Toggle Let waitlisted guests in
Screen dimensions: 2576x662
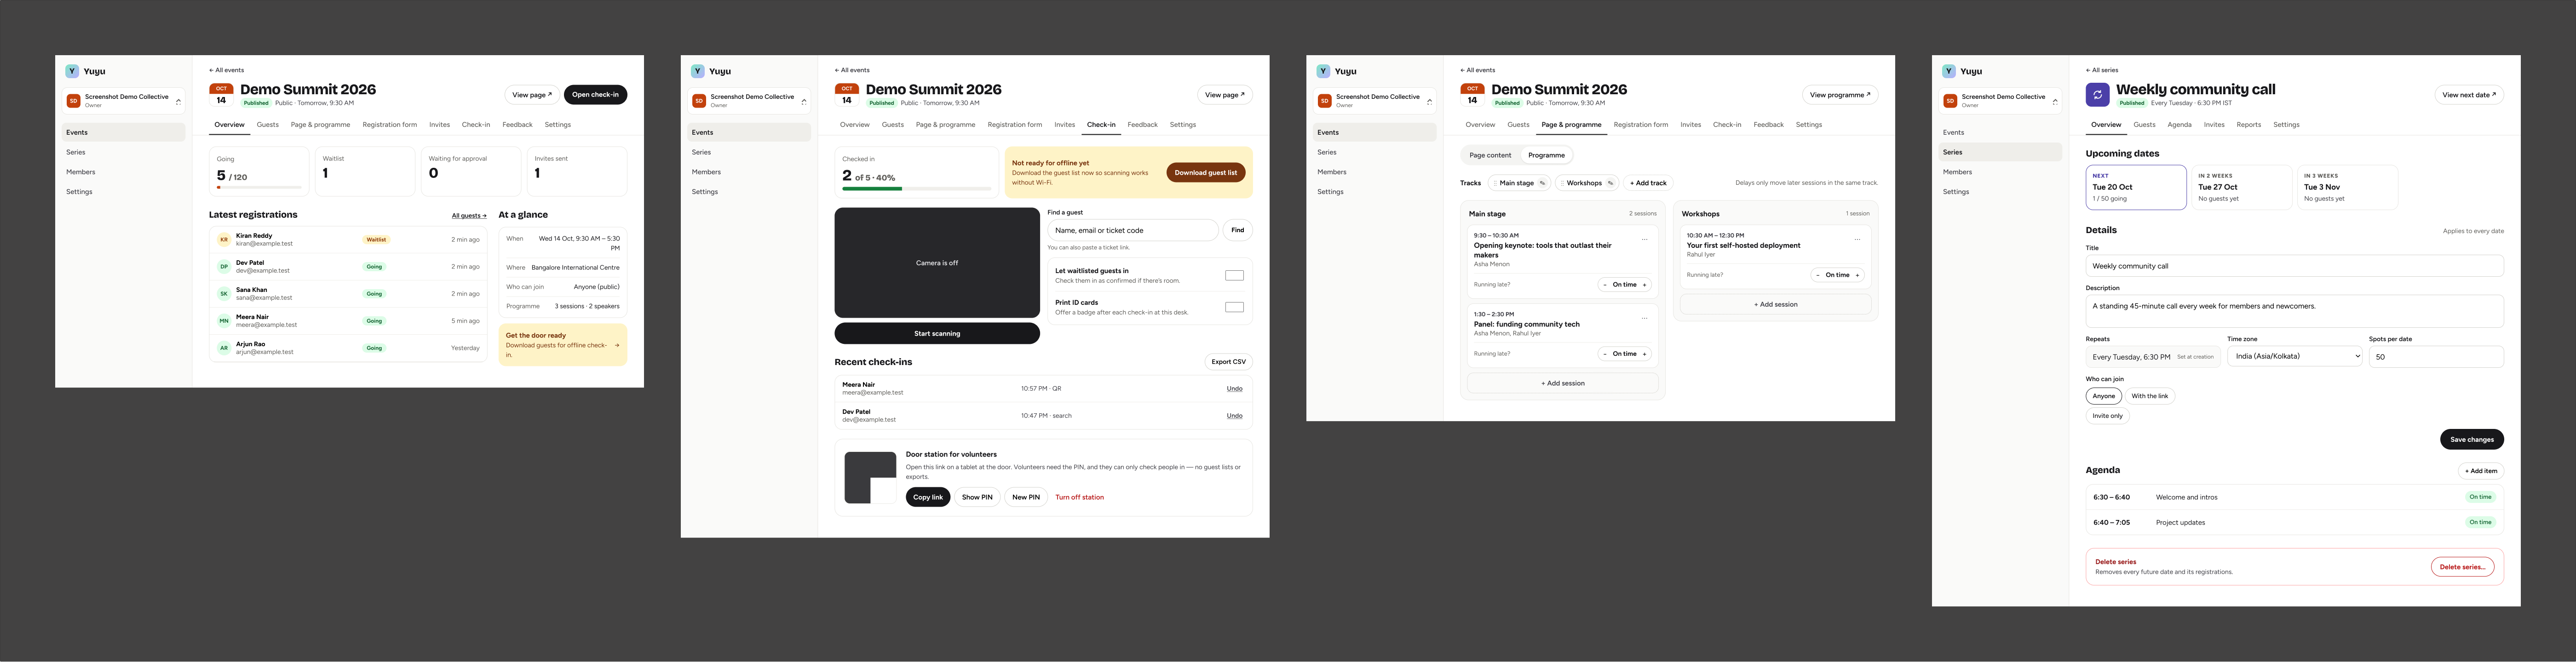[1234, 275]
